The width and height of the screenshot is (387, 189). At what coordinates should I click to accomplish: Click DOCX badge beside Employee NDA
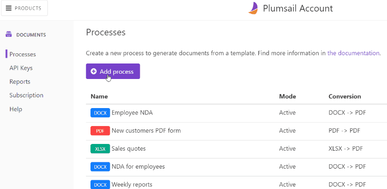click(x=100, y=113)
